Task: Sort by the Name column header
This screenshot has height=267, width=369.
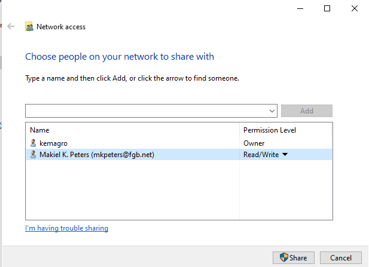Action: point(39,130)
